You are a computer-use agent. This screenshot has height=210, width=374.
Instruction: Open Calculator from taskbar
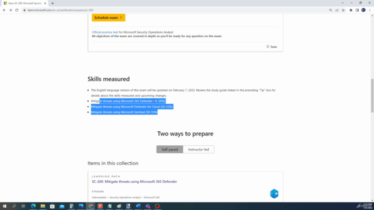tap(71, 206)
